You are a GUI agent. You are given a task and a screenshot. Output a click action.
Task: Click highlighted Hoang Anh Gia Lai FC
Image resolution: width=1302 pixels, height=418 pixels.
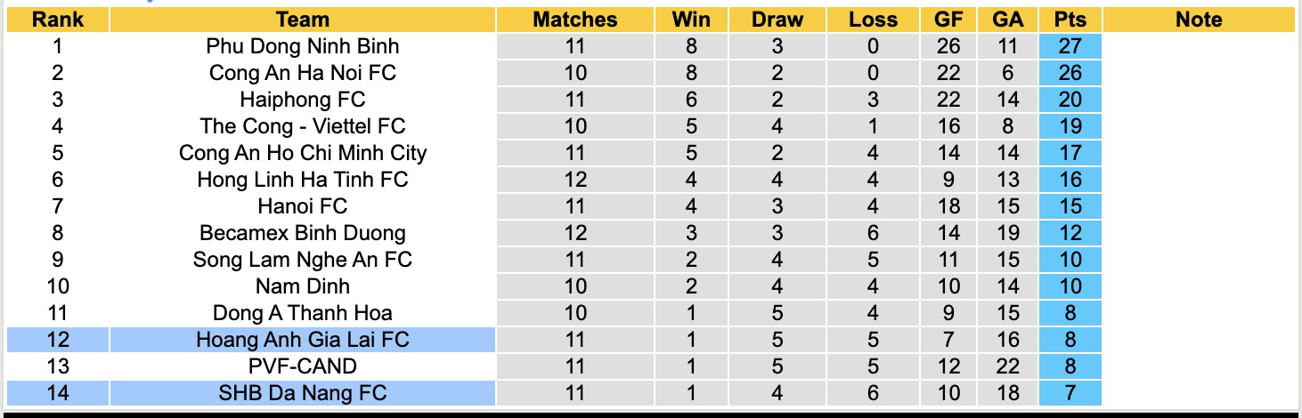click(x=302, y=340)
